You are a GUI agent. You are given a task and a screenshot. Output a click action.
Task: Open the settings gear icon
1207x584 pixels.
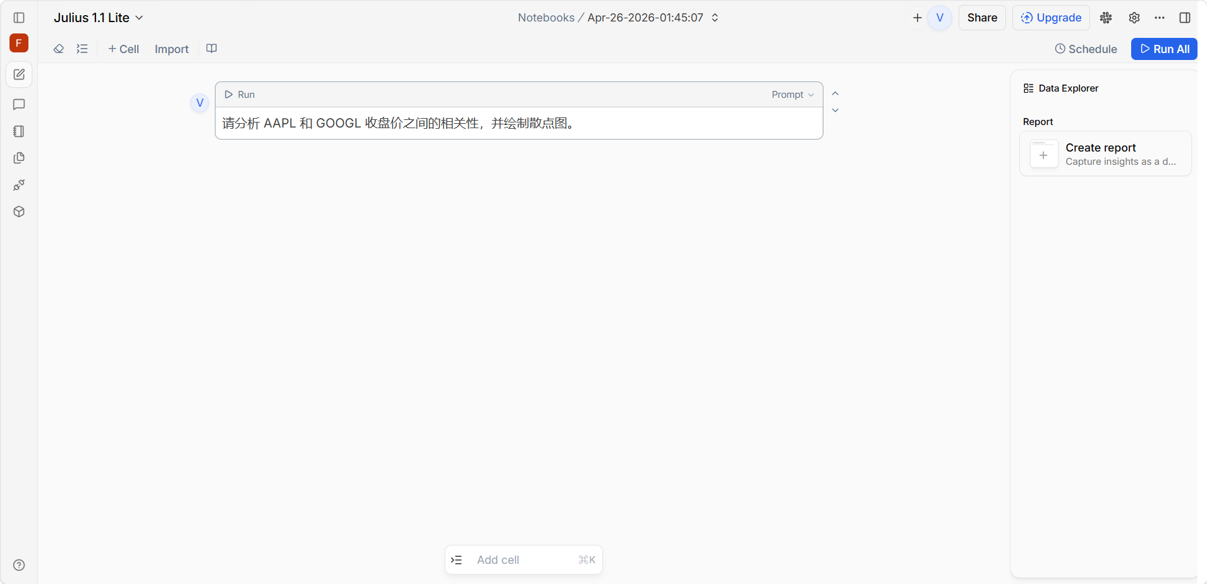coord(1134,18)
